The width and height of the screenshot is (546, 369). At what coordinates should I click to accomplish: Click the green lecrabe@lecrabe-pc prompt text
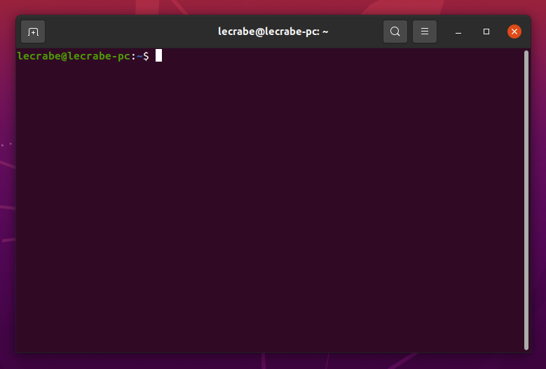click(x=74, y=56)
